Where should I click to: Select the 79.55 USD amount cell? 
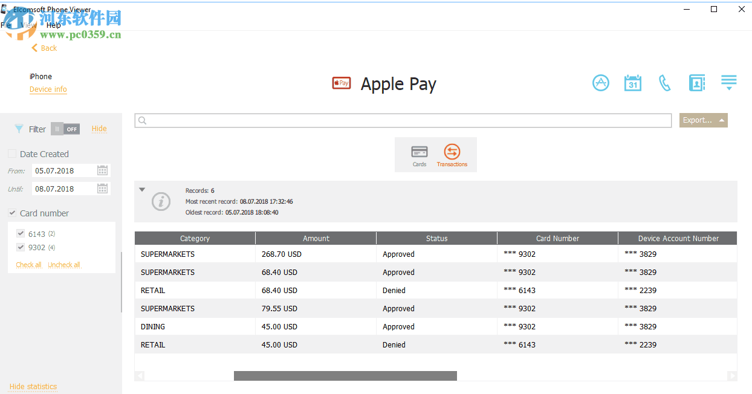click(316, 308)
